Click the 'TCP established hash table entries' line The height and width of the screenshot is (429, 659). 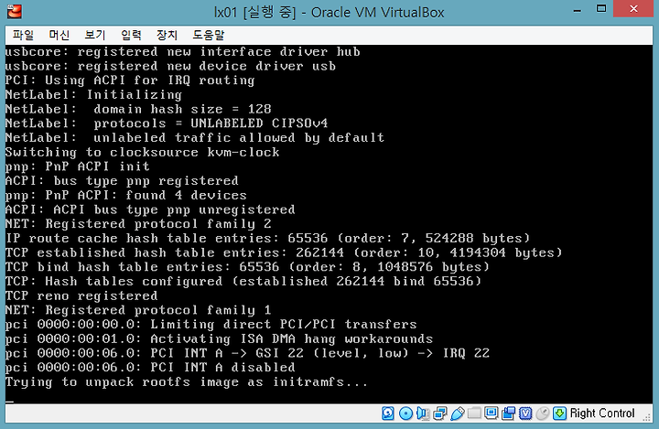[284, 252]
